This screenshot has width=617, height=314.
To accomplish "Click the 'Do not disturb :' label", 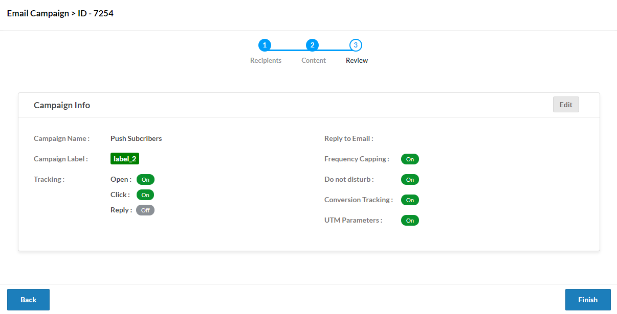I will [x=349, y=179].
